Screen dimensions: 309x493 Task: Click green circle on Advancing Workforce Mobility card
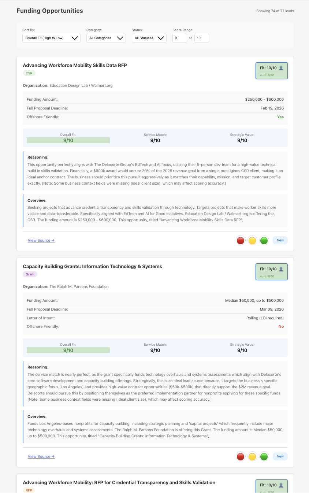(x=264, y=241)
